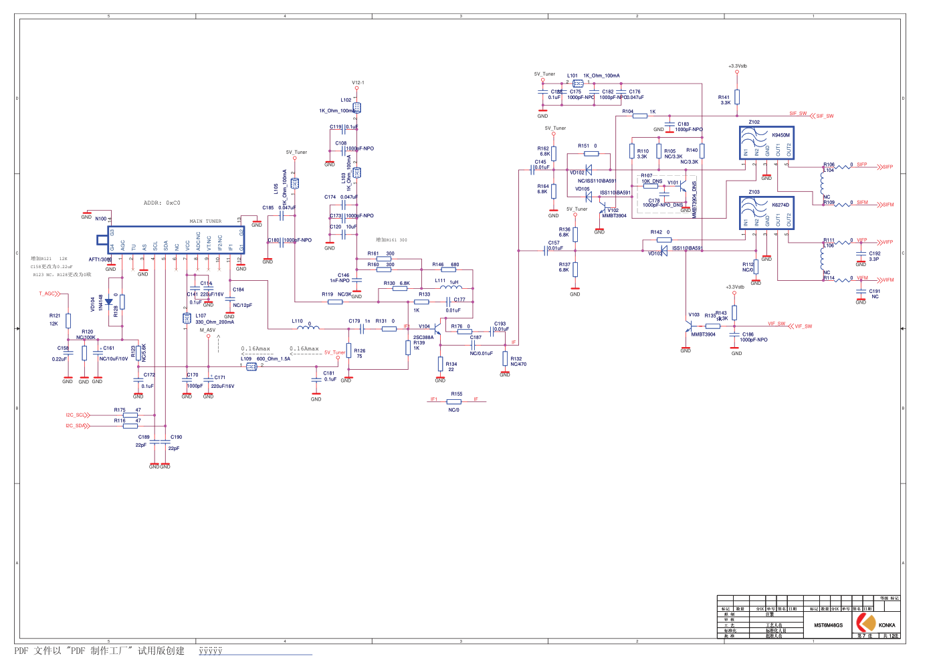Click the R116 47 resistor label
Image resolution: width=939 pixels, height=664 pixels.
click(127, 421)
